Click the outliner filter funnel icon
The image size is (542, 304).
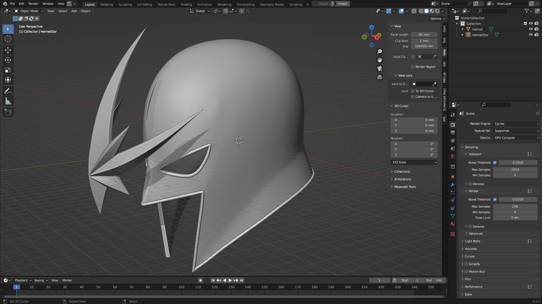pyautogui.click(x=526, y=11)
